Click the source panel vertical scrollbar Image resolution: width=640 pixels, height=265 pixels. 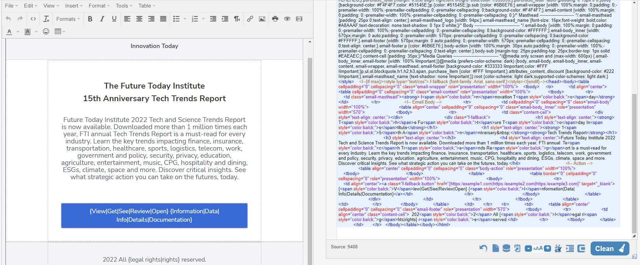click(634, 163)
